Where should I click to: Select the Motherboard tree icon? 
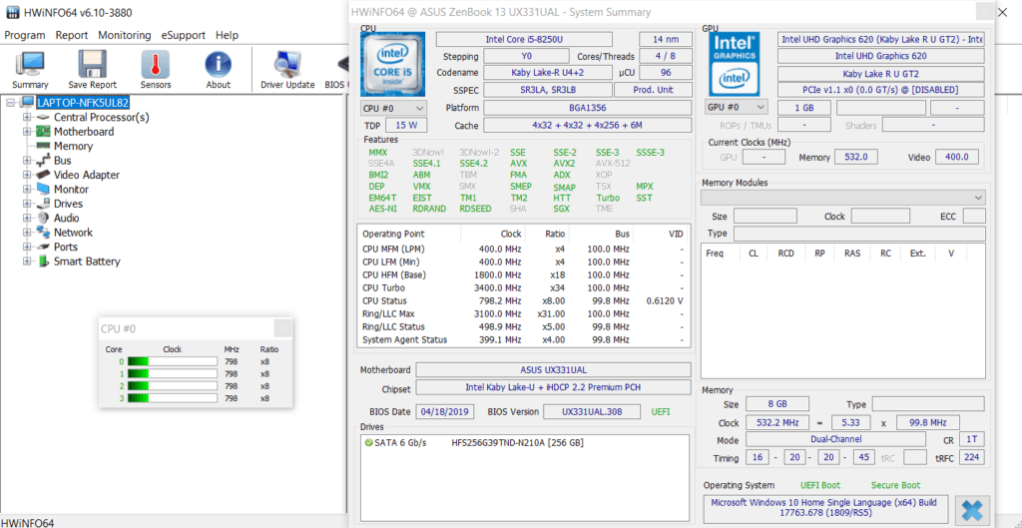44,132
